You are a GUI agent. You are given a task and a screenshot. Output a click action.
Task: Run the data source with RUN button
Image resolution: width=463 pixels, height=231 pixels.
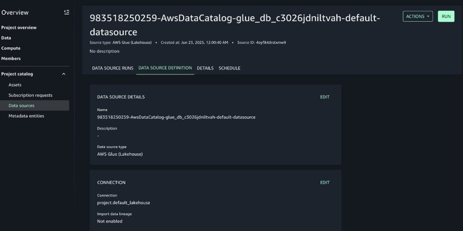coord(446,17)
